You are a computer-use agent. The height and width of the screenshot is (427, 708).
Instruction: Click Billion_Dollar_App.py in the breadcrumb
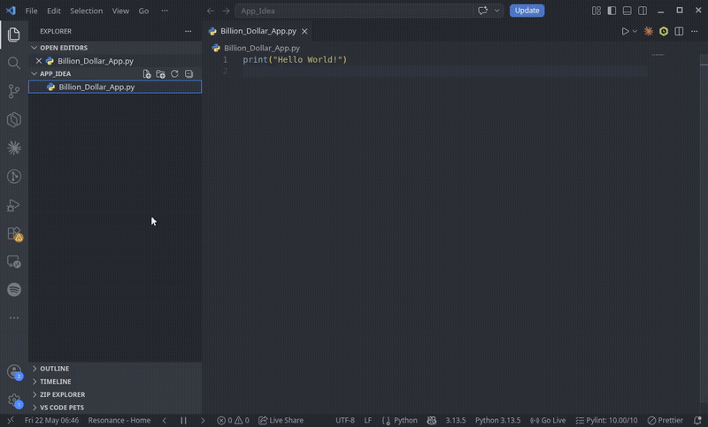pos(261,48)
